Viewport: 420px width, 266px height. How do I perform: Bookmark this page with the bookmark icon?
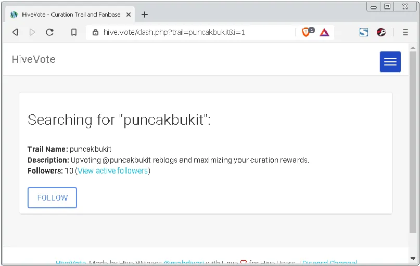point(74,32)
